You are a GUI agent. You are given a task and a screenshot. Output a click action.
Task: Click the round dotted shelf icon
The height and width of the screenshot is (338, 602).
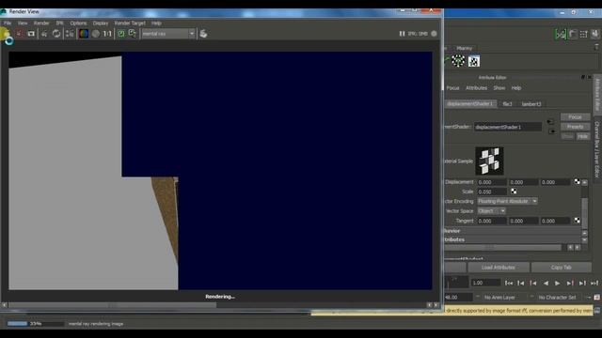pos(458,60)
